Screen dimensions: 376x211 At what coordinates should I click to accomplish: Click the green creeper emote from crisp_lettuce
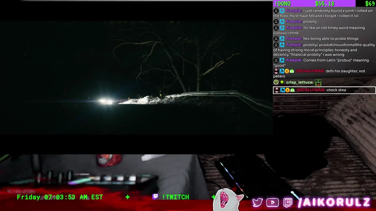318,83
